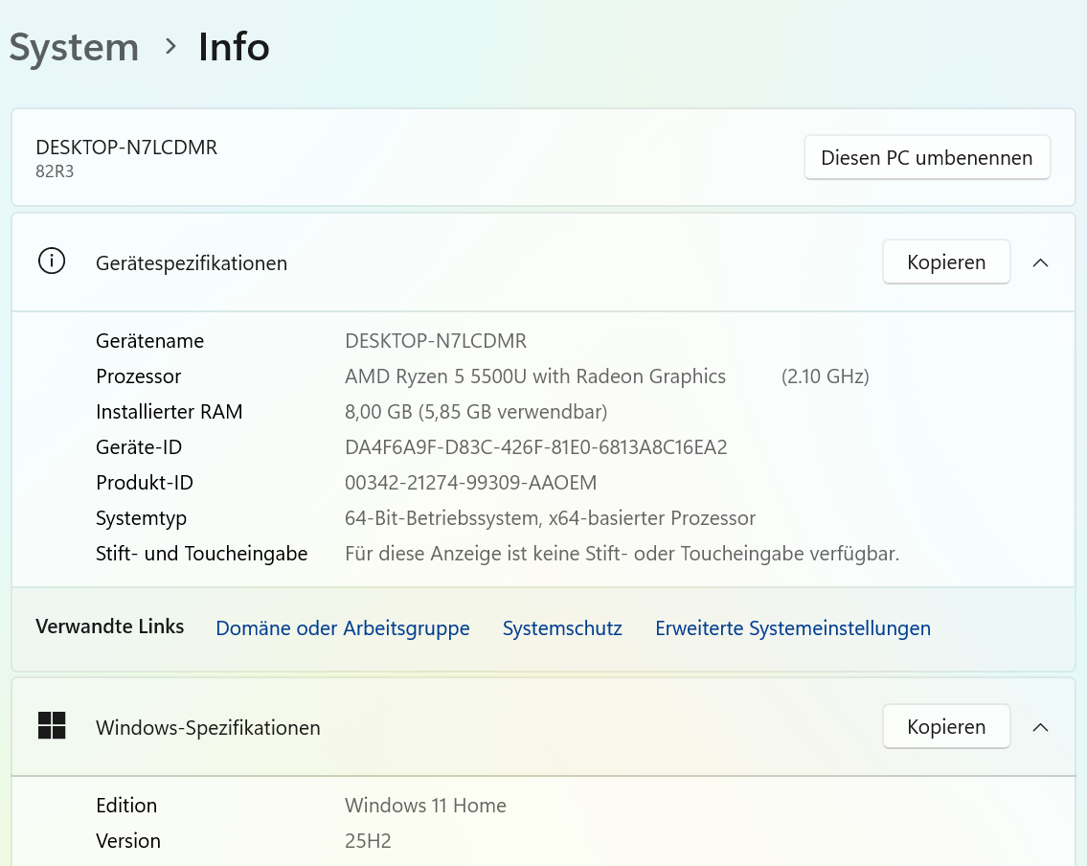Image resolution: width=1087 pixels, height=866 pixels.
Task: Click the Systemtyp label
Action: [142, 518]
